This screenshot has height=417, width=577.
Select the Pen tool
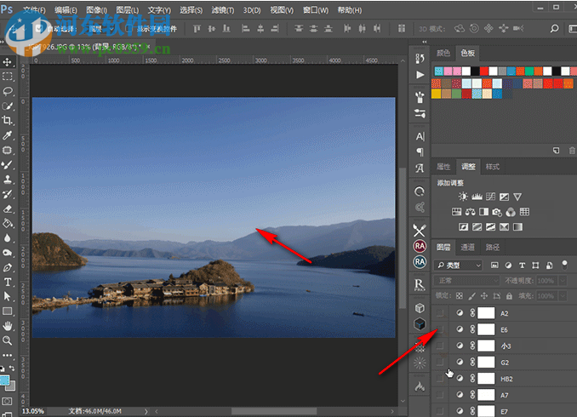[8, 267]
